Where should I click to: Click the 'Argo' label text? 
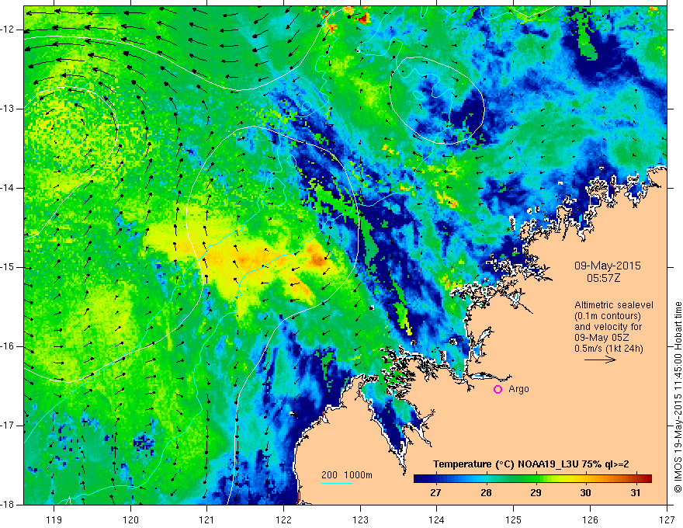tap(518, 389)
